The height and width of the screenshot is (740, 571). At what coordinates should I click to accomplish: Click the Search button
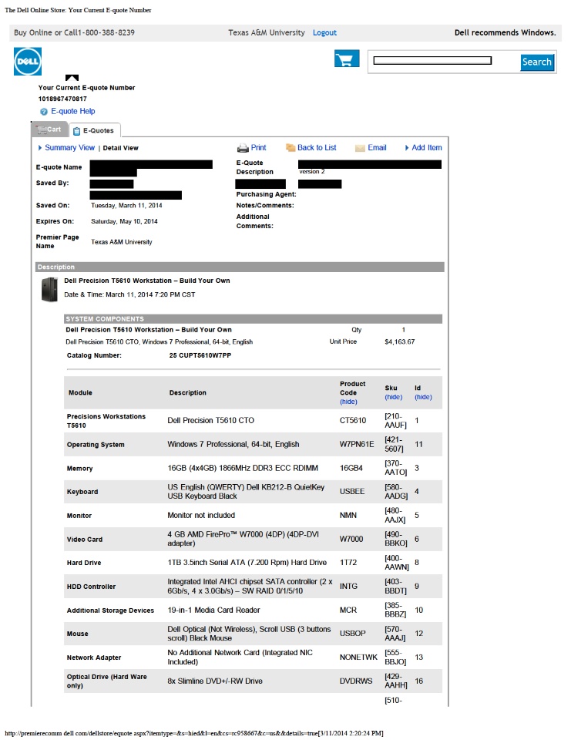pyautogui.click(x=537, y=62)
